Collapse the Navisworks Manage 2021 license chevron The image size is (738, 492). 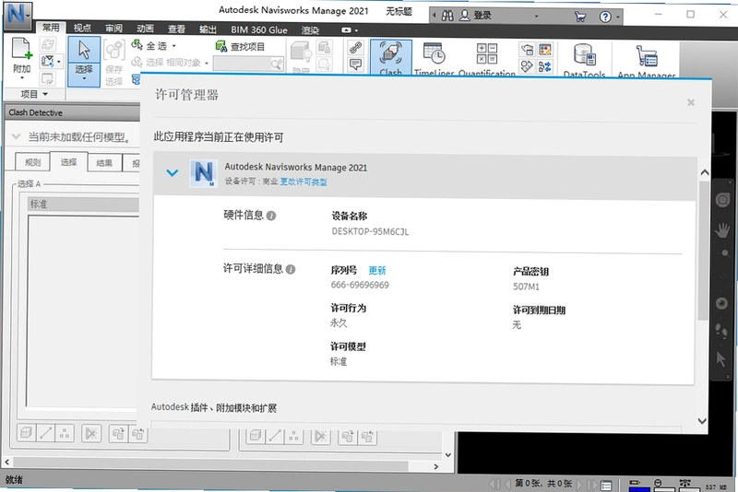(173, 173)
